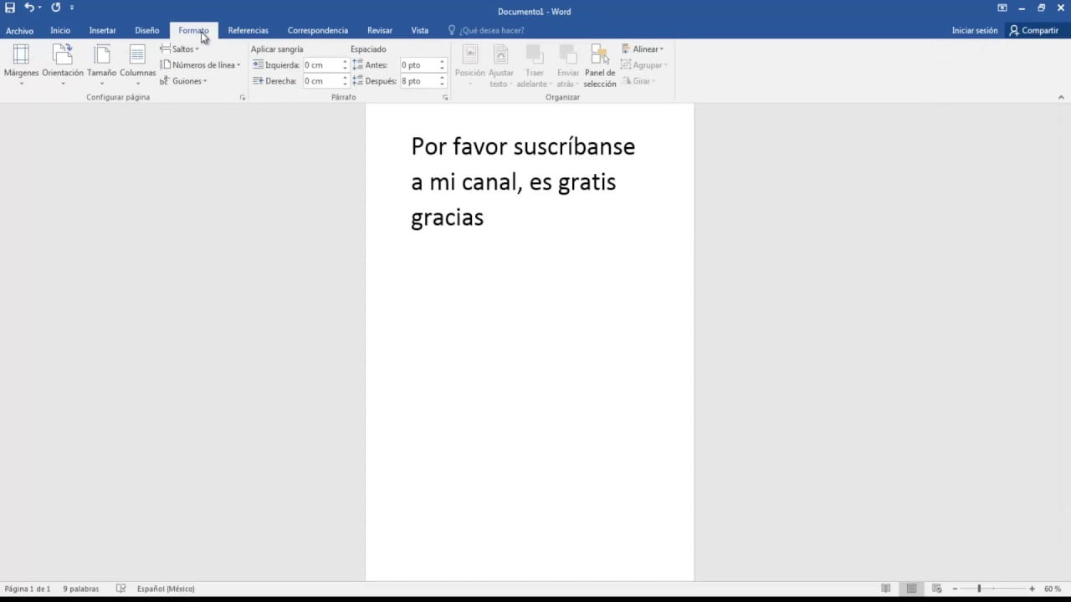Screen dimensions: 1071x602
Task: Click the Guiones hyphenation option
Action: coord(186,81)
